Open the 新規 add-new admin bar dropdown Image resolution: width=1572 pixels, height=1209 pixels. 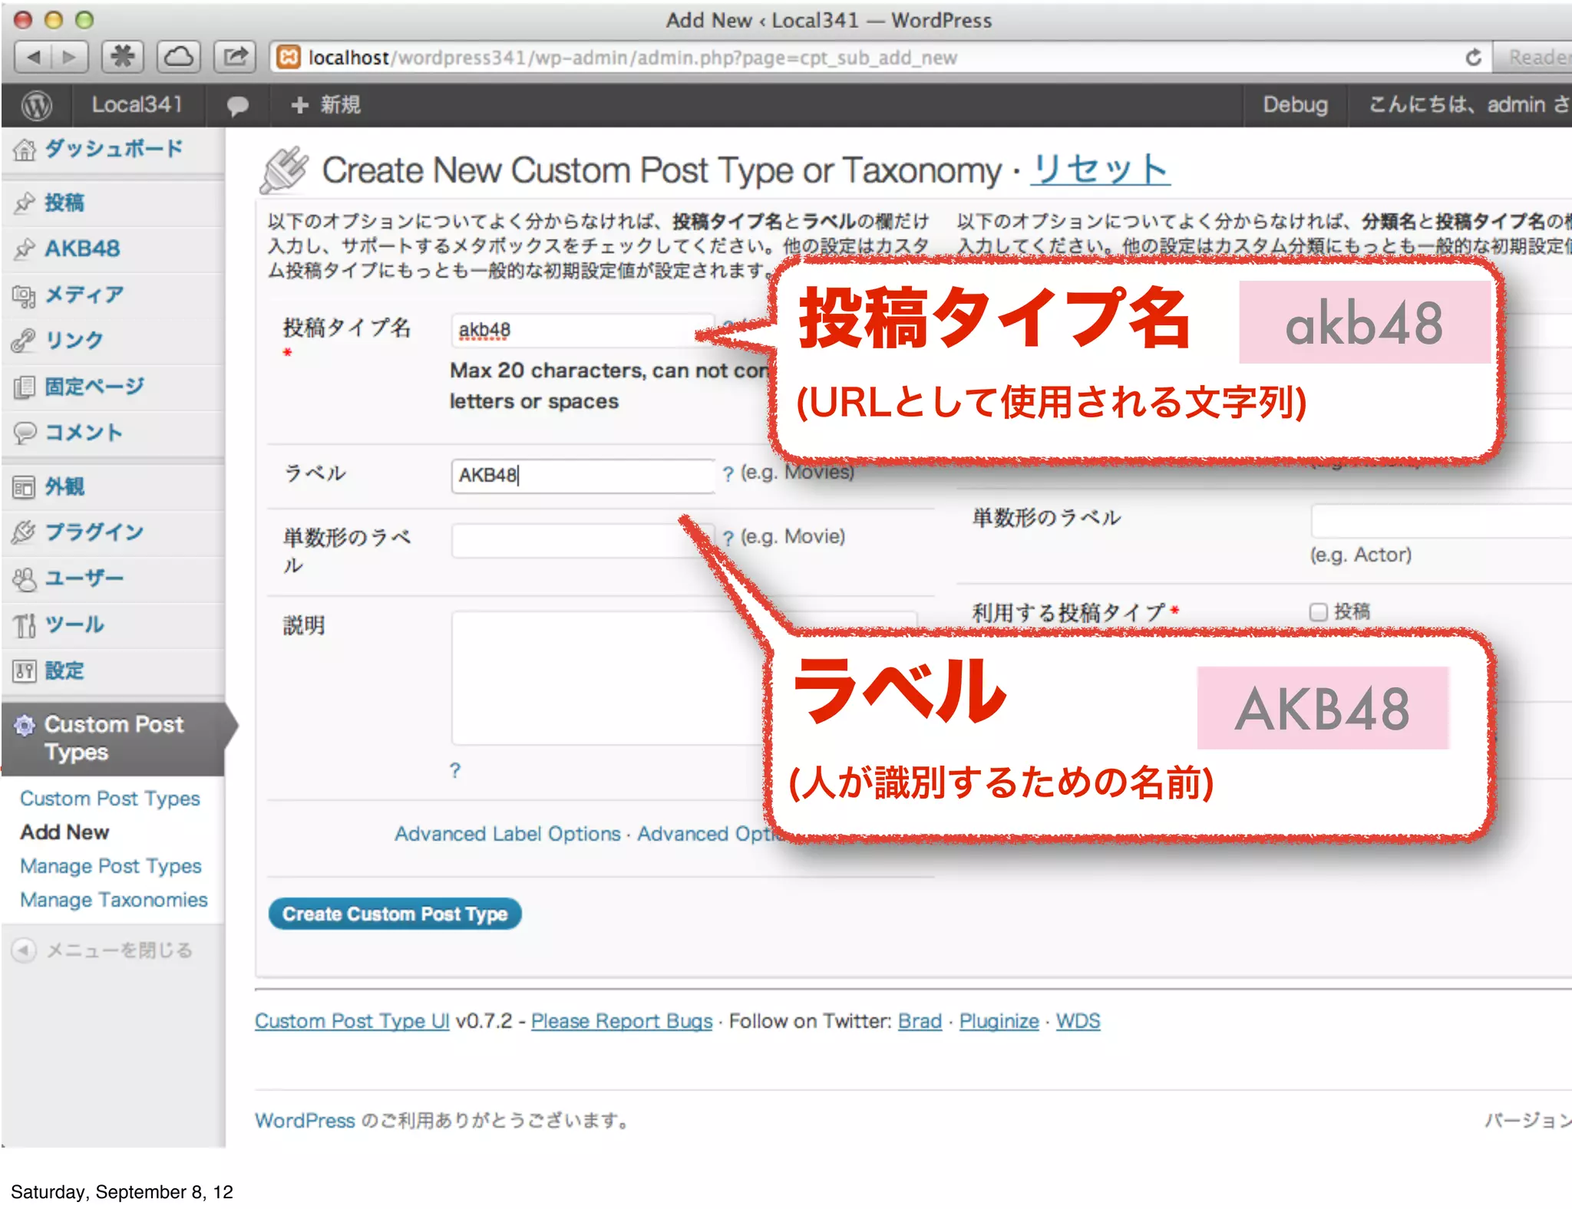[x=326, y=105]
